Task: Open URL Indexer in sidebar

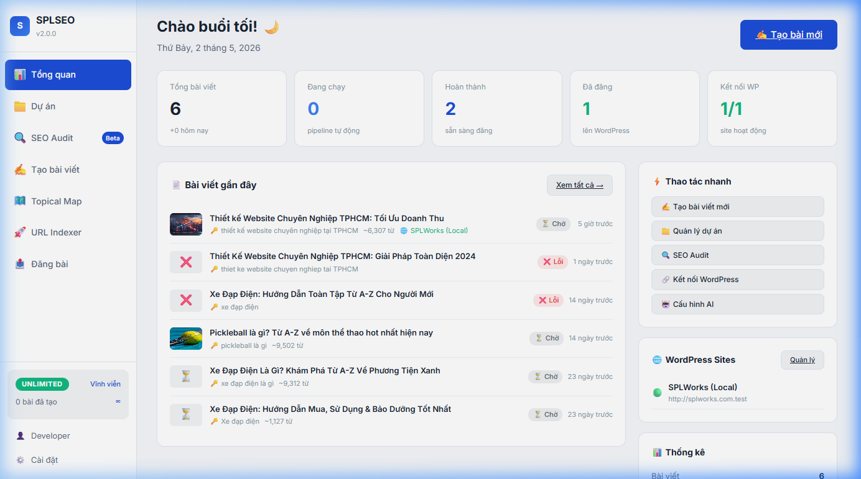Action: [x=68, y=232]
